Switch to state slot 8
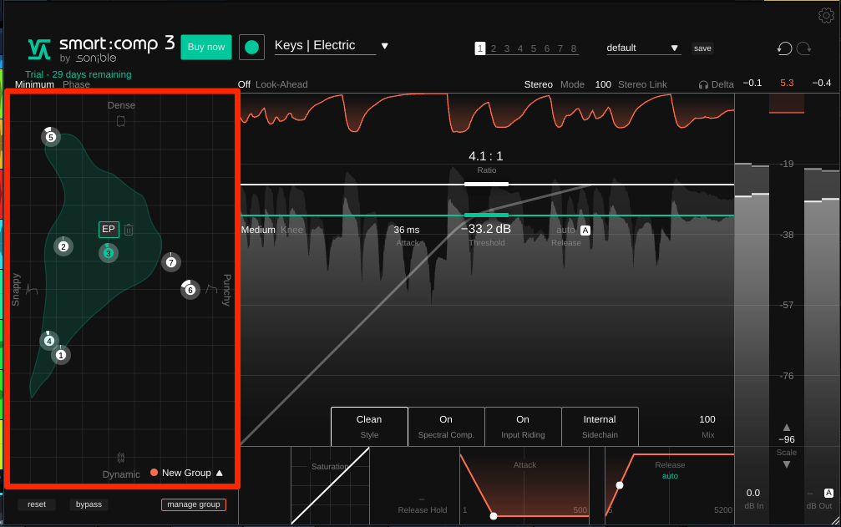Viewport: 841px width, 527px height. [x=574, y=48]
